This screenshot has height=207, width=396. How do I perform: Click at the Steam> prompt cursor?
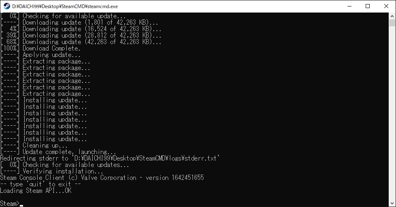(x=21, y=204)
